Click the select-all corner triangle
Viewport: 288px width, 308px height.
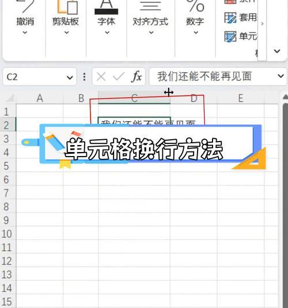tap(10, 98)
